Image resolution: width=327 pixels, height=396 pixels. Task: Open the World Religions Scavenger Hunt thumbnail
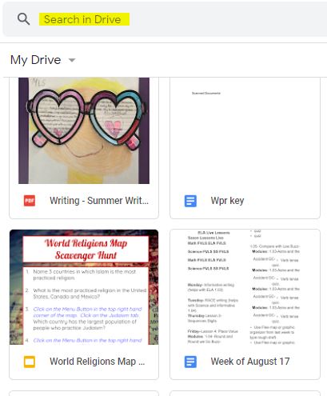[84, 287]
